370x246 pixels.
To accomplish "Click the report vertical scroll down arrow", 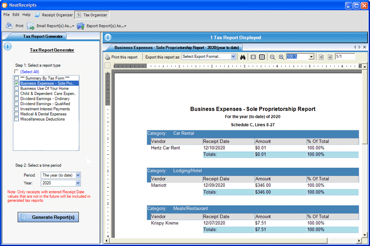I will (365, 235).
